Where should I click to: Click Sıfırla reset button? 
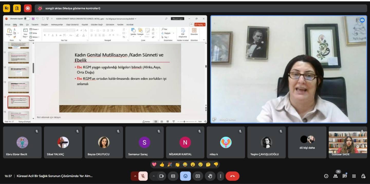34,33
